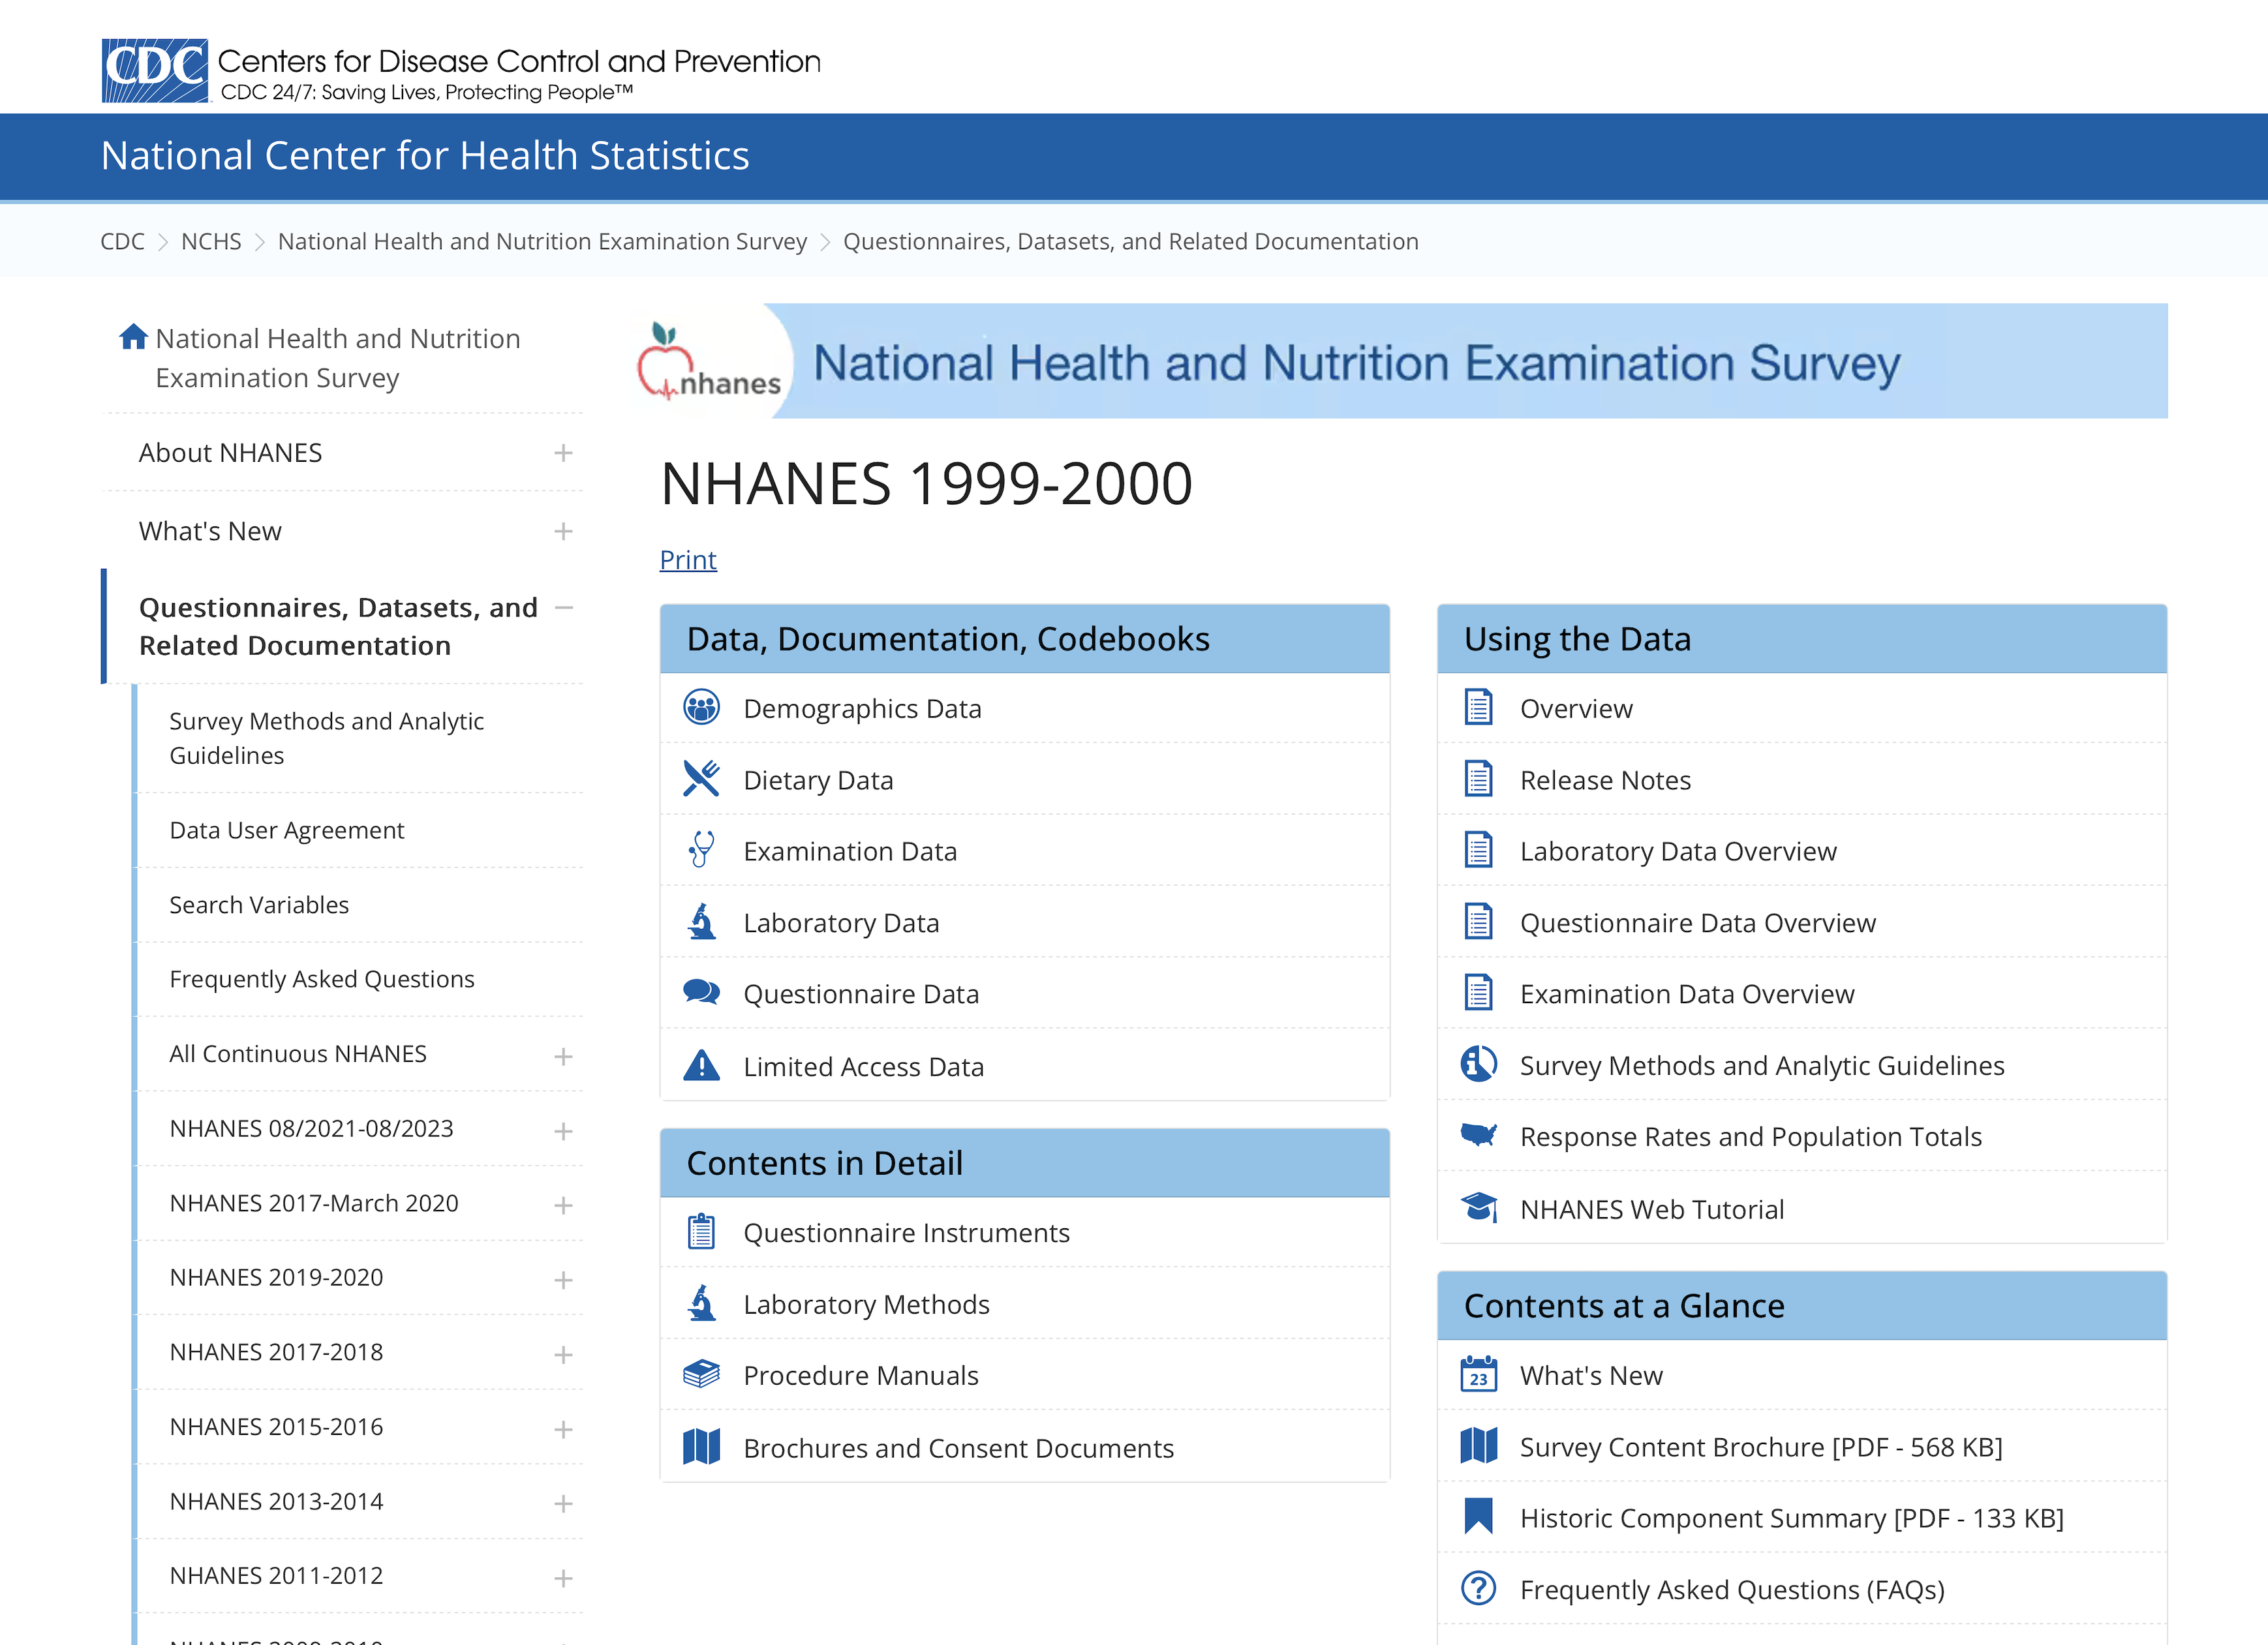Screen dimensions: 2268x1645
Task: Click the Examination Data stethoscope icon
Action: coord(701,851)
